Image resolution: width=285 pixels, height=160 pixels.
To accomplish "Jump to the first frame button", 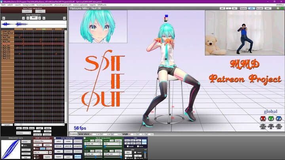I will pos(4,18).
